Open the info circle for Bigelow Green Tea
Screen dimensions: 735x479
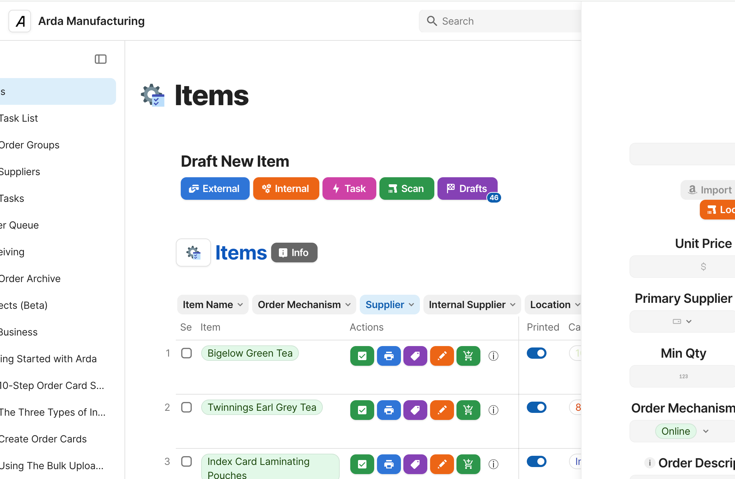tap(493, 356)
